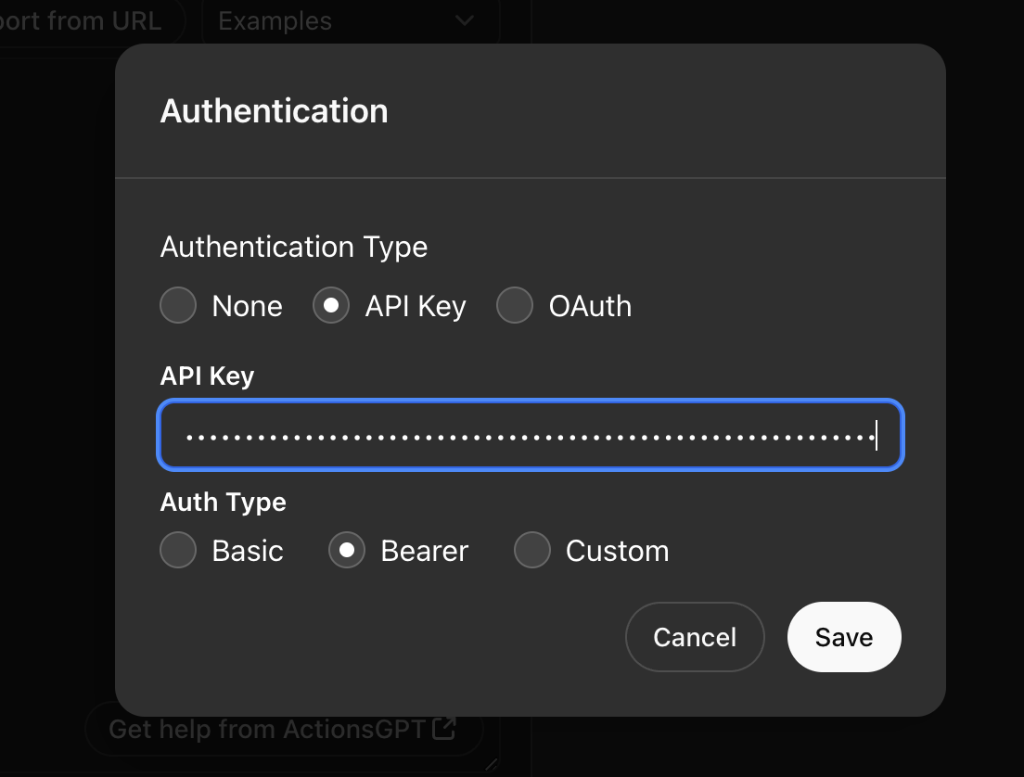Screen dimensions: 1024x777
Task: Open Get help from ActionsGPT link
Action: (284, 729)
